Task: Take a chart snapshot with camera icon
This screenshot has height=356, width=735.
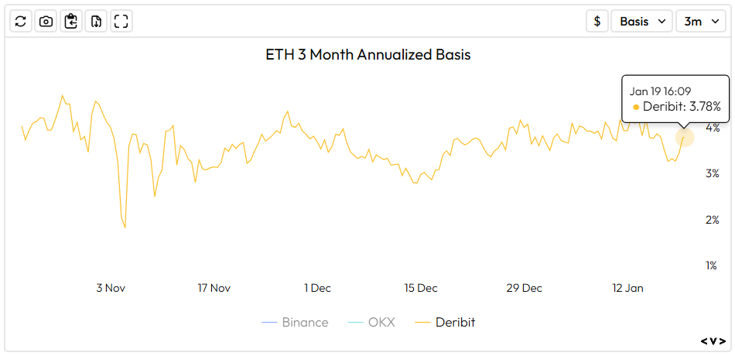Action: click(x=46, y=21)
